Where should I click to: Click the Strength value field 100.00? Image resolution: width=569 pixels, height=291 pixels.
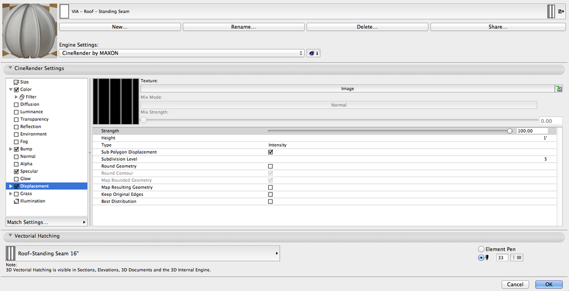click(x=533, y=131)
